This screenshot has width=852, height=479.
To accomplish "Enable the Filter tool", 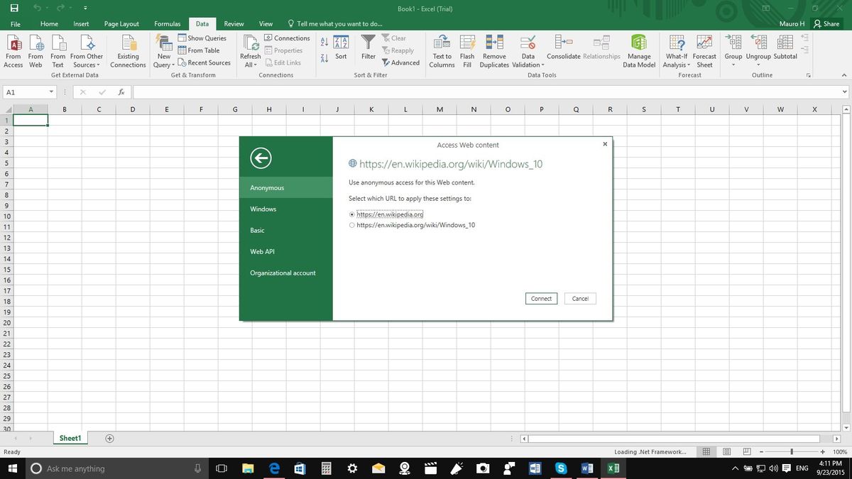I will click(x=368, y=48).
